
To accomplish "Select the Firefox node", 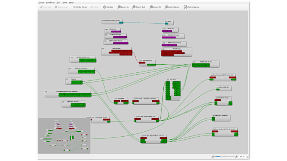I will coord(74,79).
